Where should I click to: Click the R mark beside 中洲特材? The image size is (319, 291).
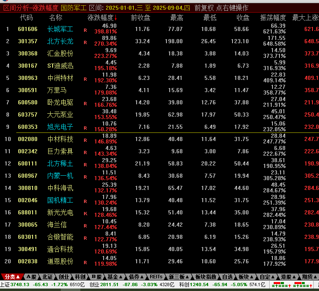tap(85, 79)
